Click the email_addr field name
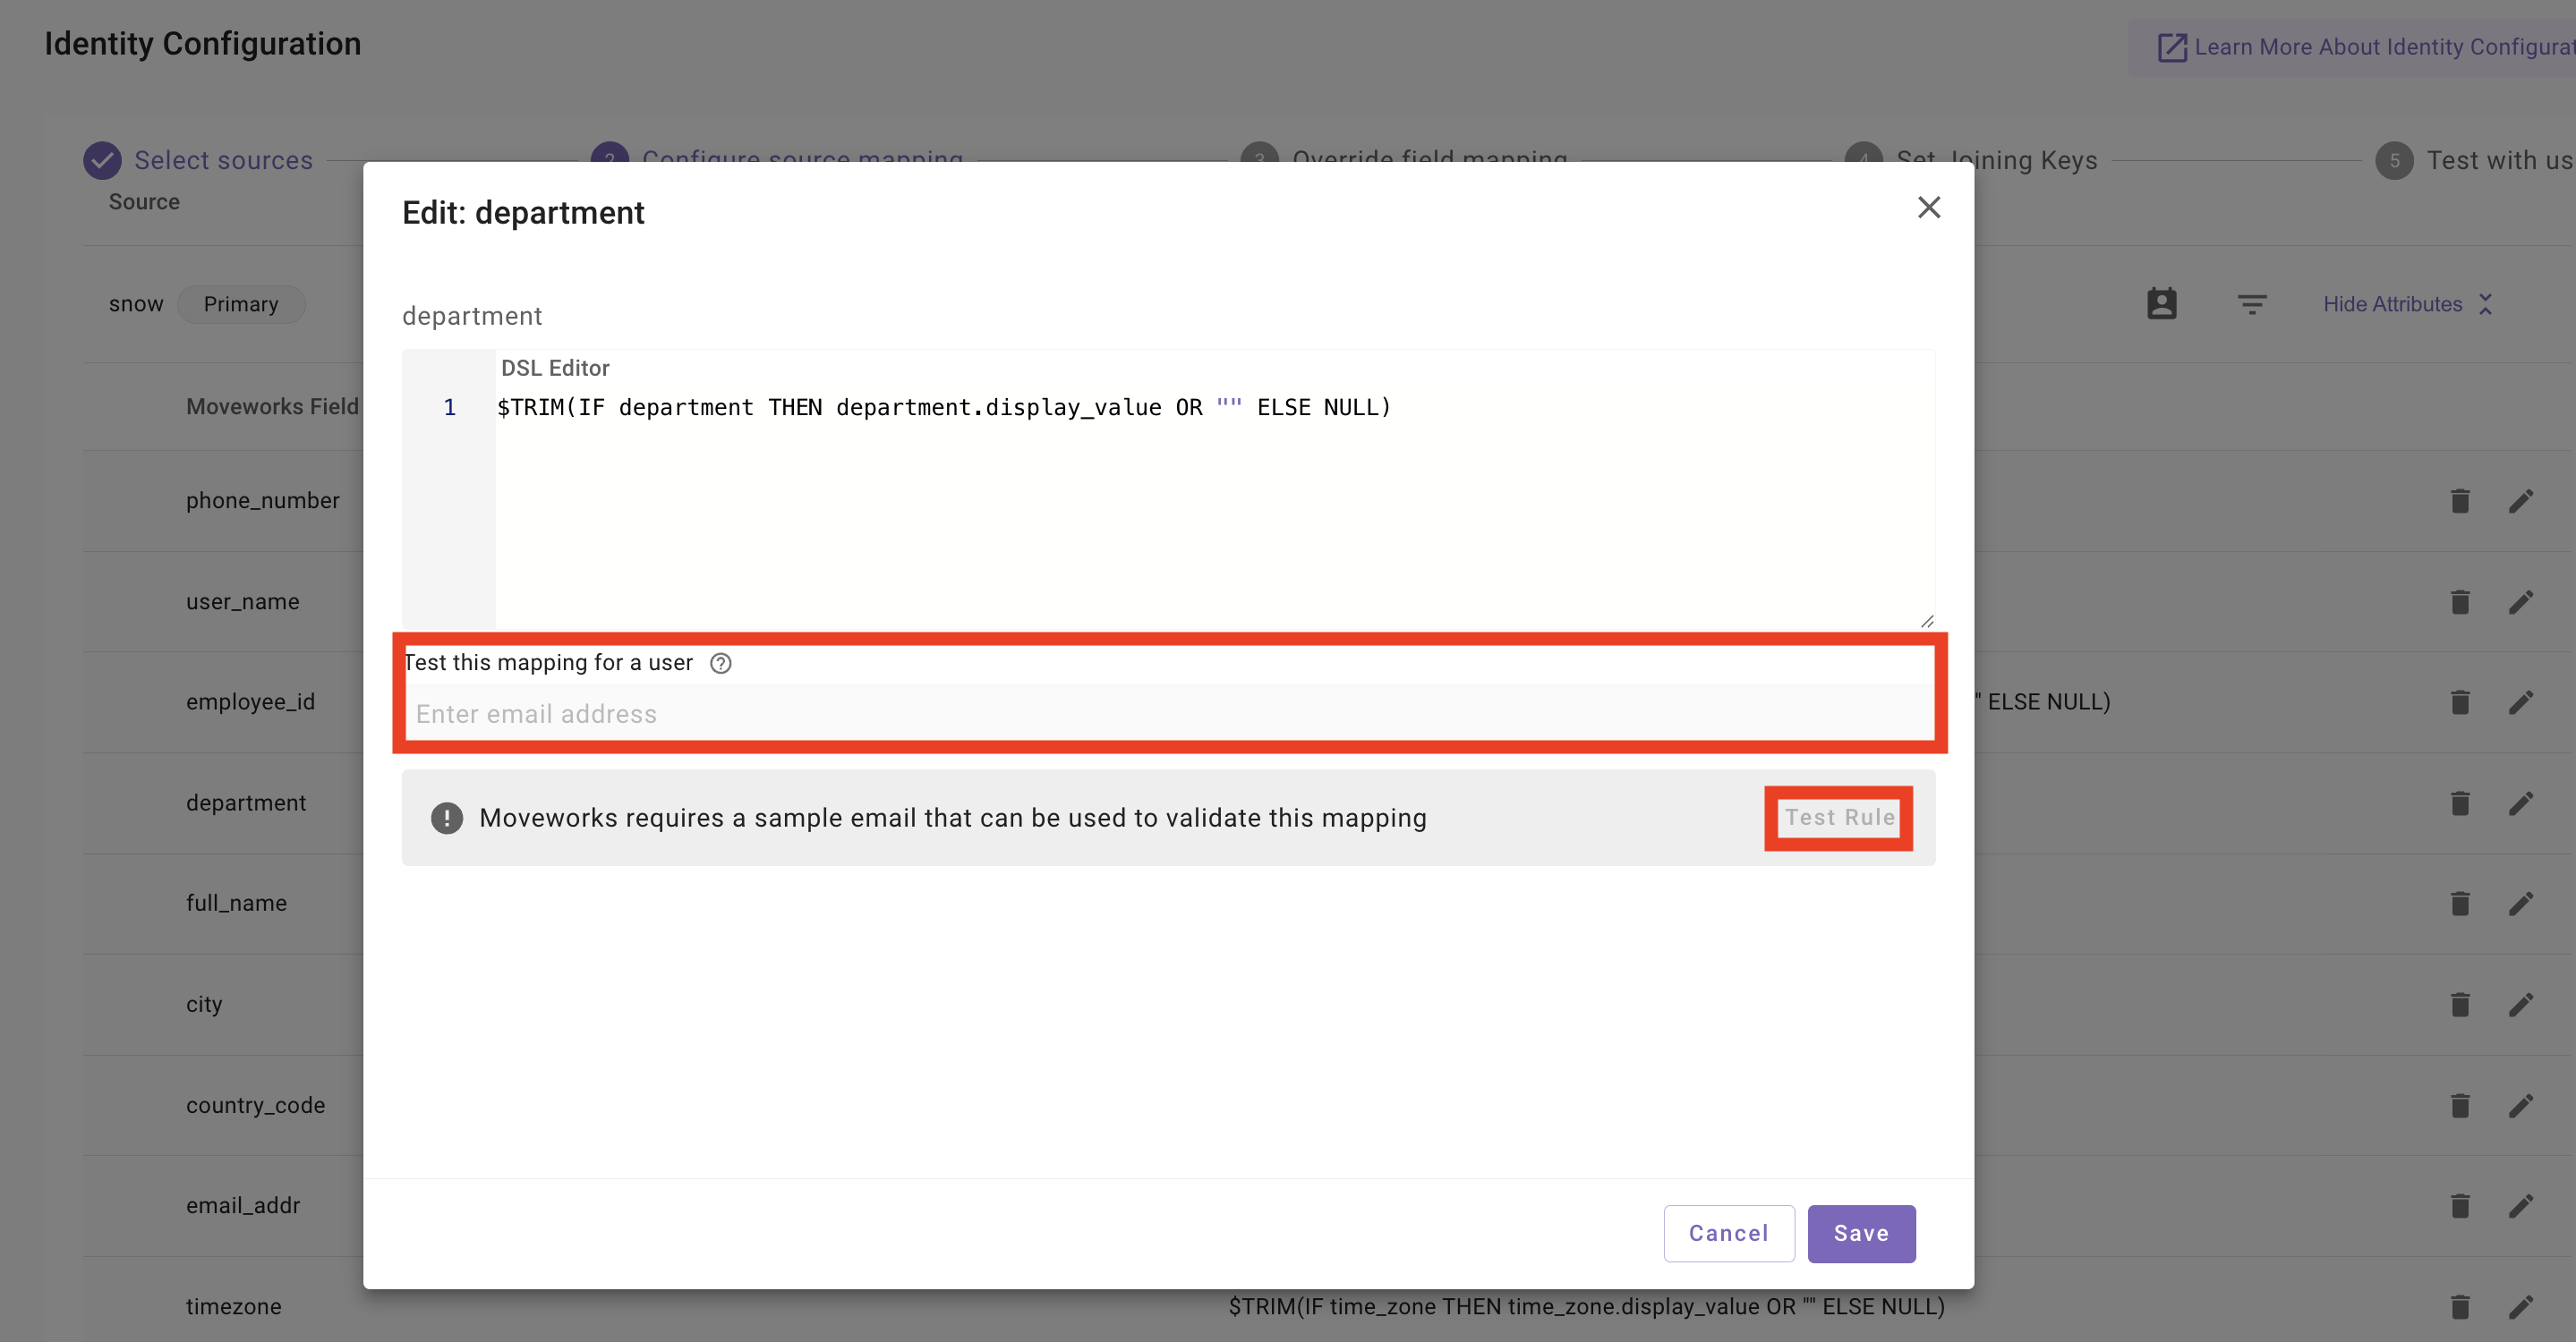Screen dimensions: 2576x1342 tap(243, 1206)
